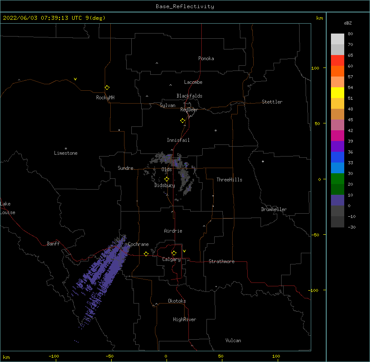Image resolution: width=370 pixels, height=362 pixels.
Task: Click the Sundre label
Action: coord(125,168)
